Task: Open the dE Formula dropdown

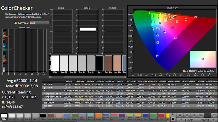Action: click(x=39, y=23)
